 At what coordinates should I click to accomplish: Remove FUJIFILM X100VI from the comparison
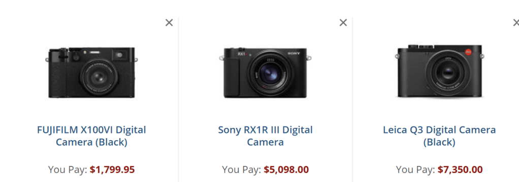pos(169,23)
